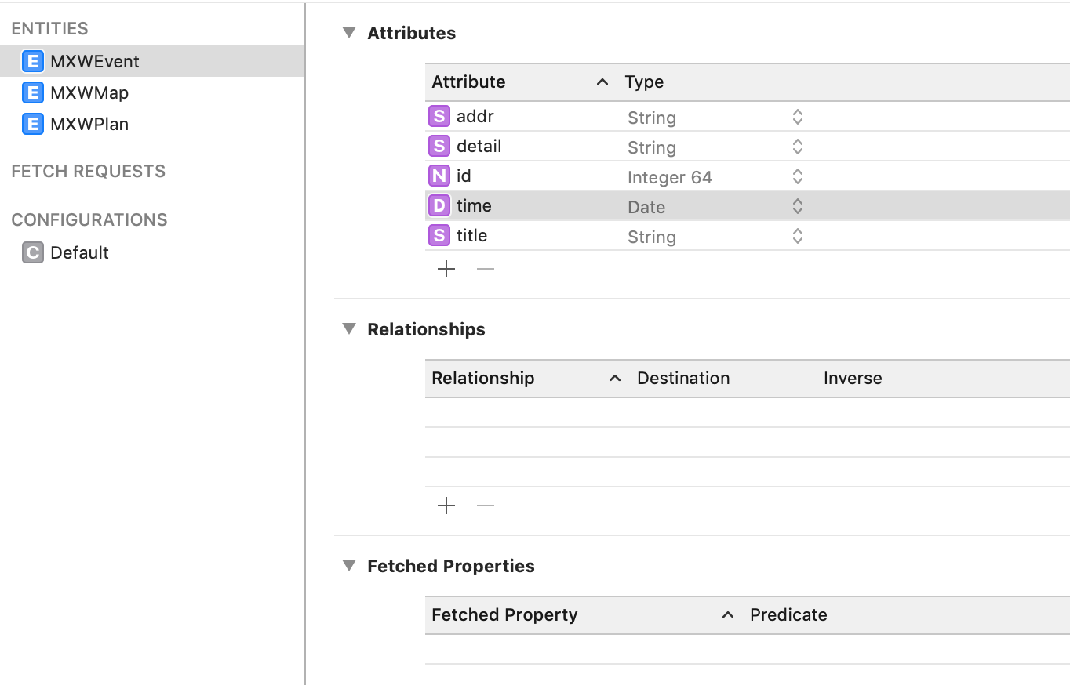This screenshot has height=685, width=1070.
Task: Click the CONFIGURATIONS section header
Action: (89, 219)
